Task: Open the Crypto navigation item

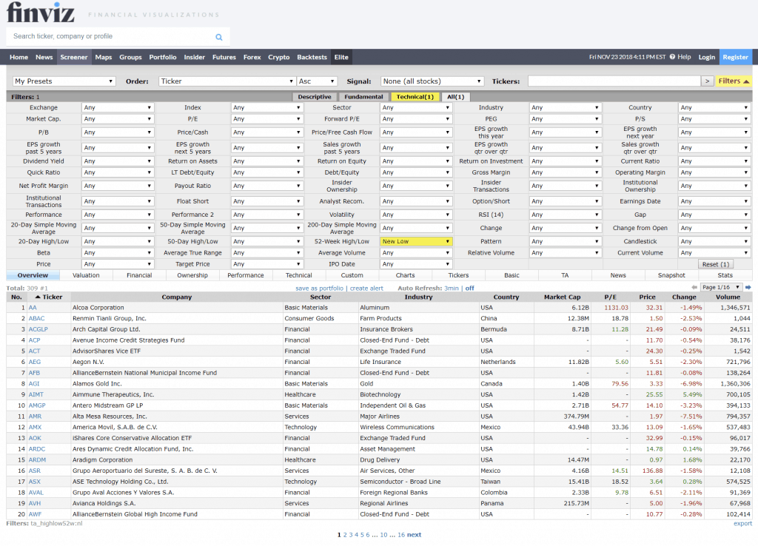Action: [279, 57]
